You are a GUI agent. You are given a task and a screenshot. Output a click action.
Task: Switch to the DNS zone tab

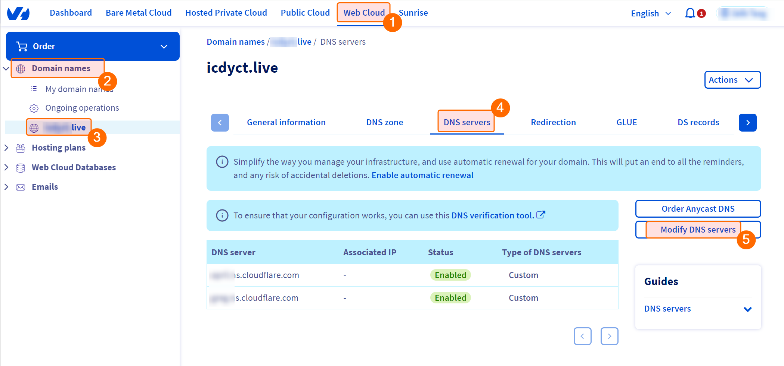pyautogui.click(x=384, y=123)
